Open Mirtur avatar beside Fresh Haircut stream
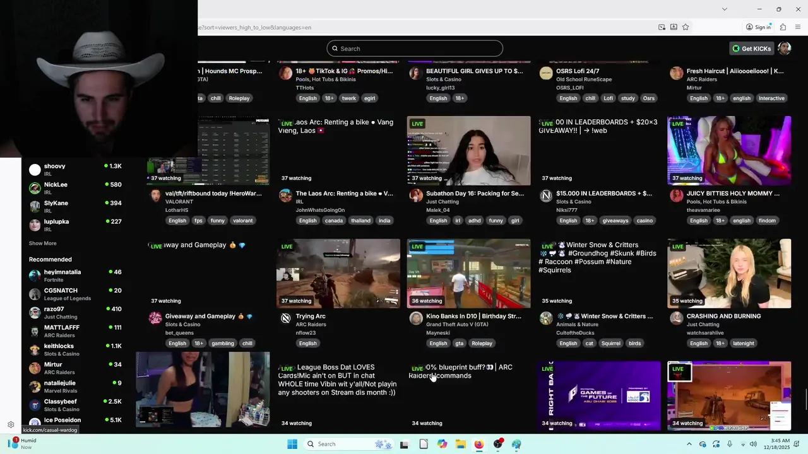This screenshot has height=454, width=808. 677,73
